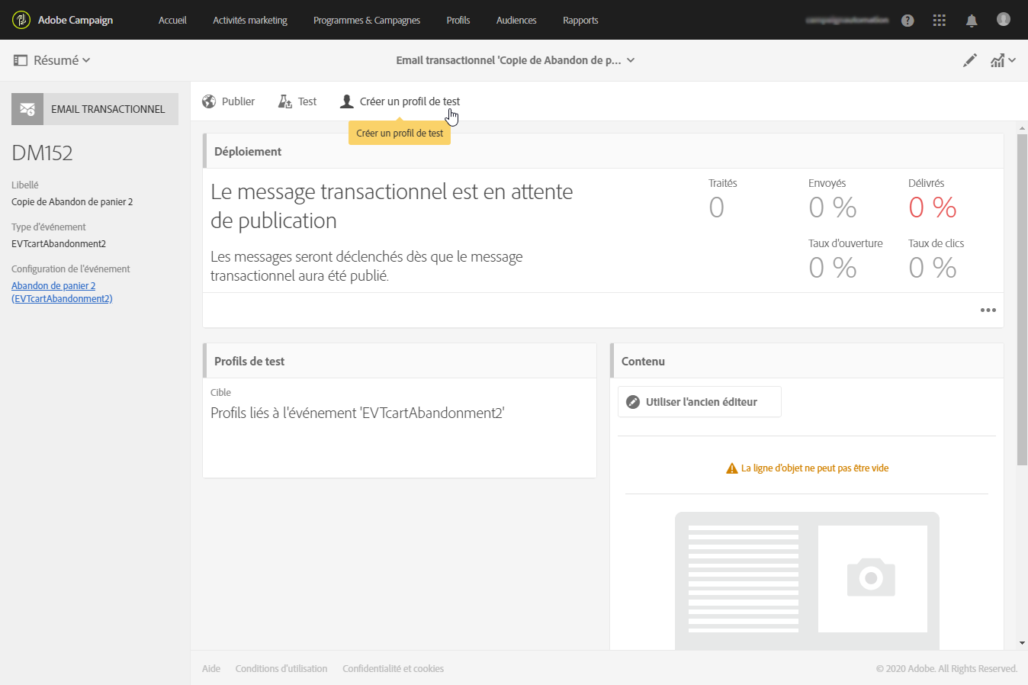This screenshot has height=685, width=1028.
Task: Open the notifications bell
Action: pos(972,21)
